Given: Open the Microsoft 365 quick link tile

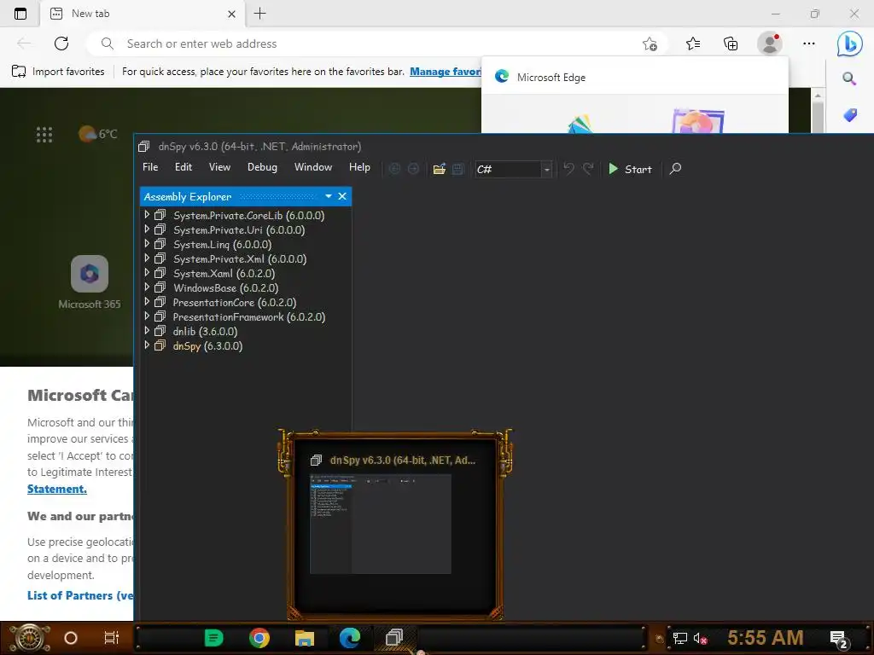Looking at the screenshot, I should click(x=89, y=281).
